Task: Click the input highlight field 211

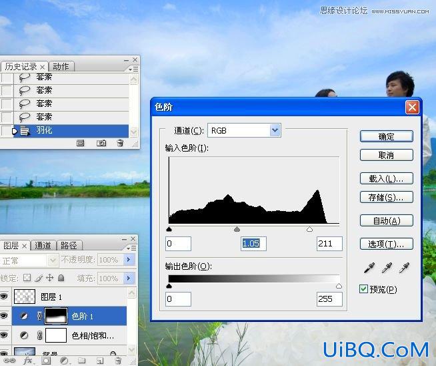Action: pos(329,244)
